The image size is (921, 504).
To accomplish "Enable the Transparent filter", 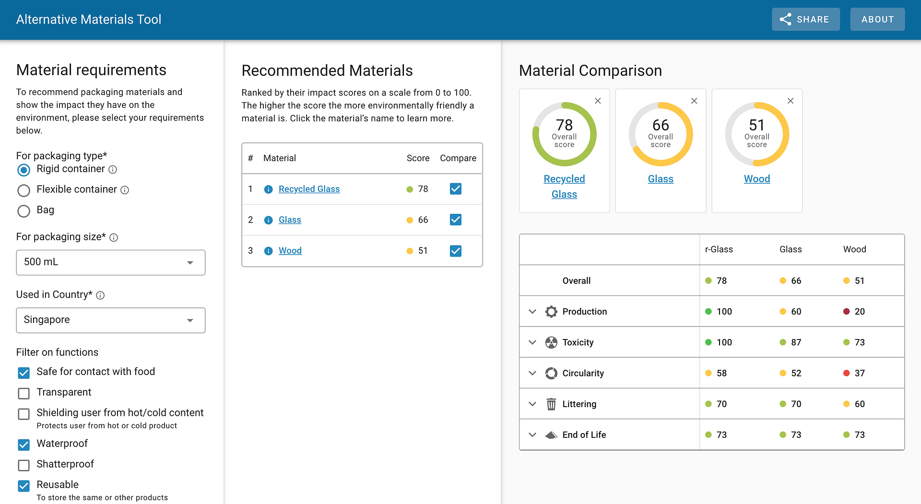I will 24,393.
